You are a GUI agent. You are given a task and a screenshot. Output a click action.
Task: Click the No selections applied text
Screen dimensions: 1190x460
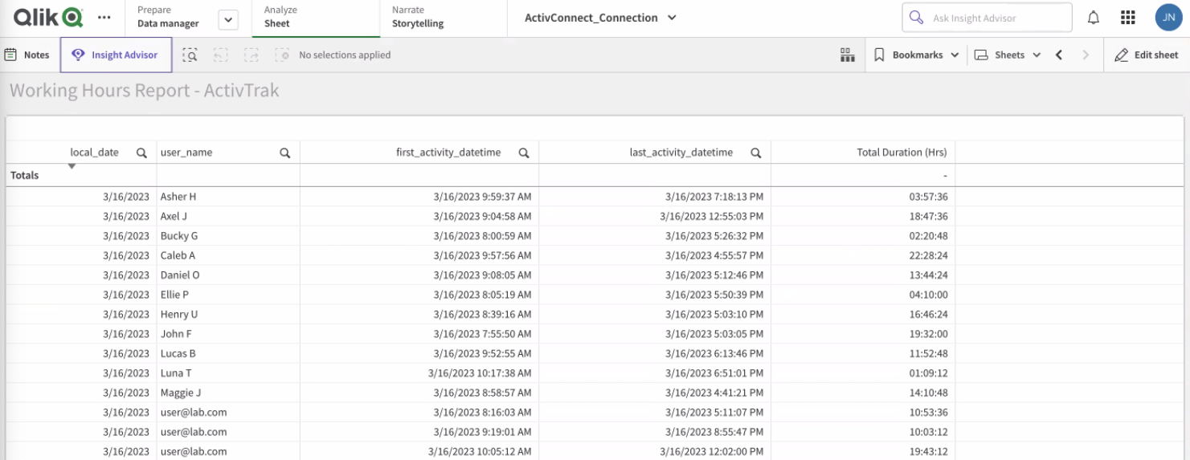[345, 55]
